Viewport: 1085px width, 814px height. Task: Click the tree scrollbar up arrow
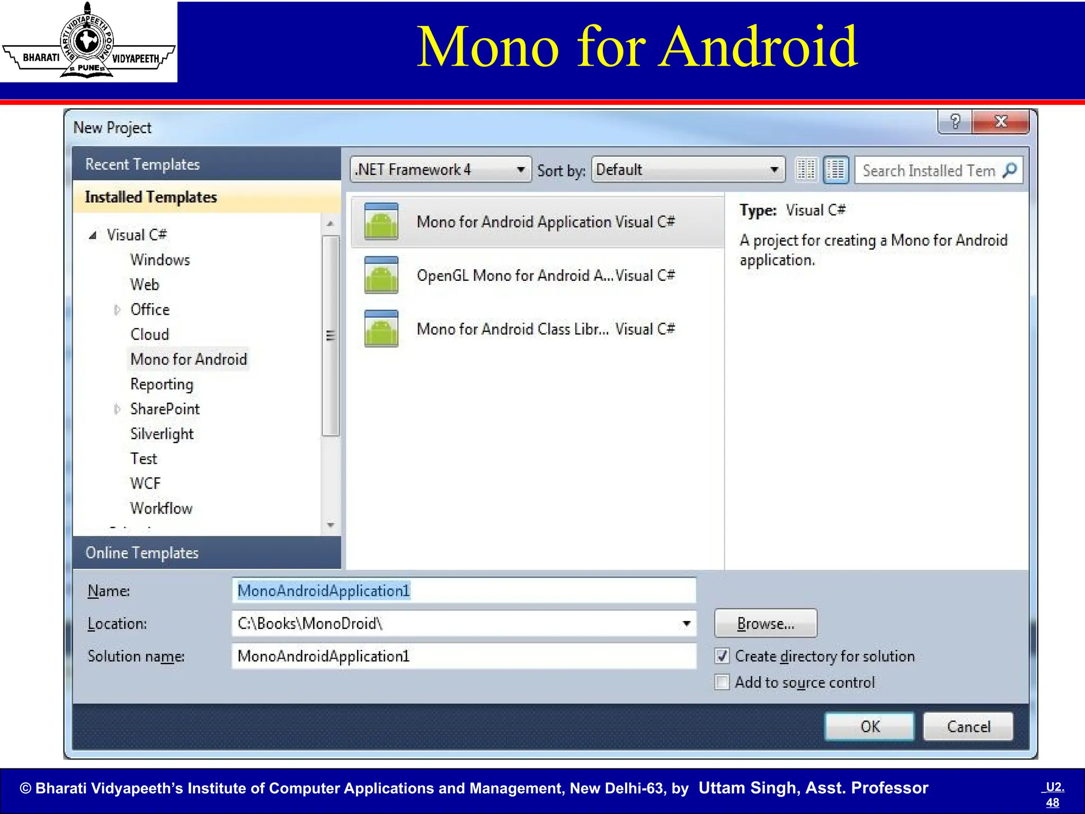[331, 224]
